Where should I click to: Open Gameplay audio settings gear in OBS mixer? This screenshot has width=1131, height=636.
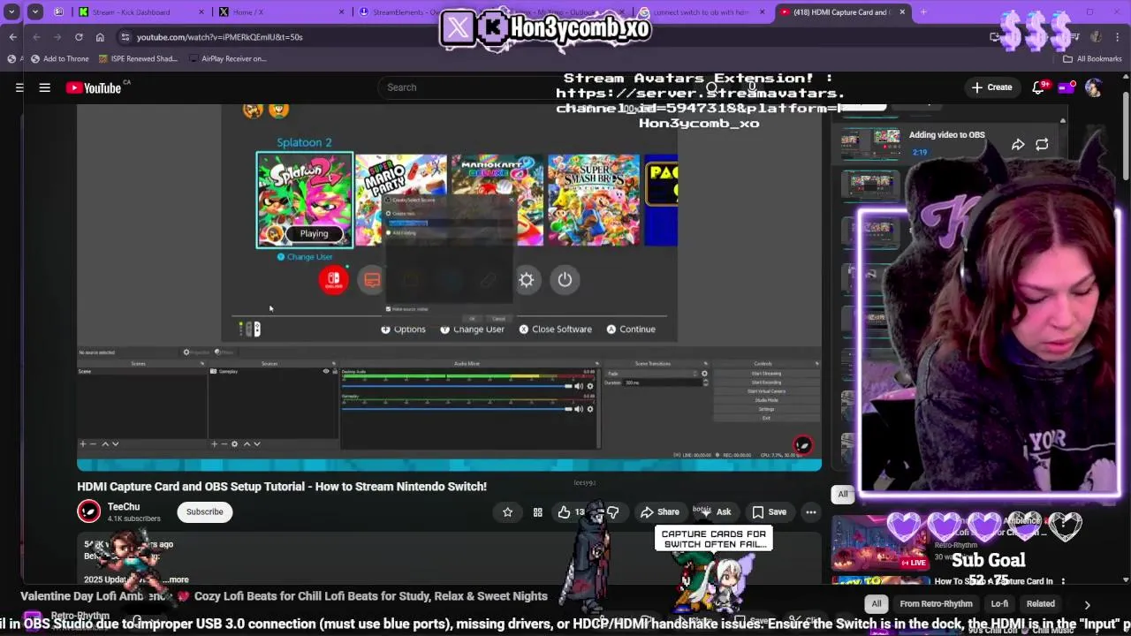click(590, 409)
